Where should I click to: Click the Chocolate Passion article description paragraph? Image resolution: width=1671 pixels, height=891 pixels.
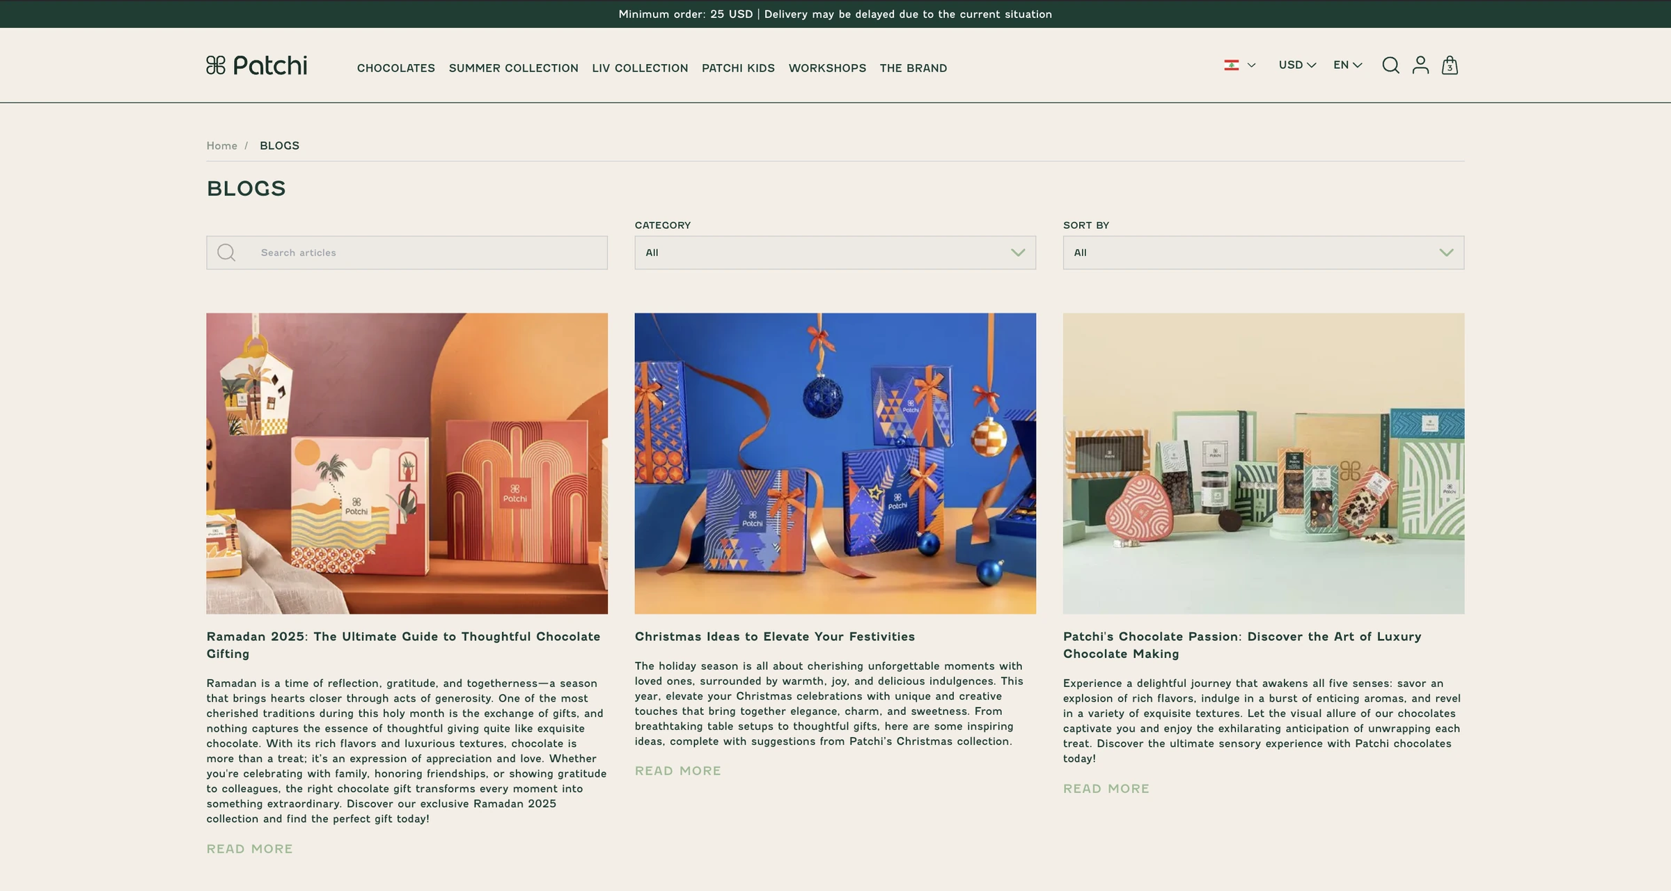click(x=1262, y=721)
